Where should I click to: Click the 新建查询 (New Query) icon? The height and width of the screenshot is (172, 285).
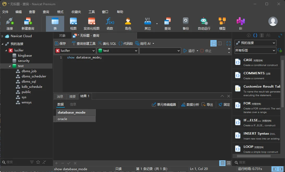click(x=28, y=24)
